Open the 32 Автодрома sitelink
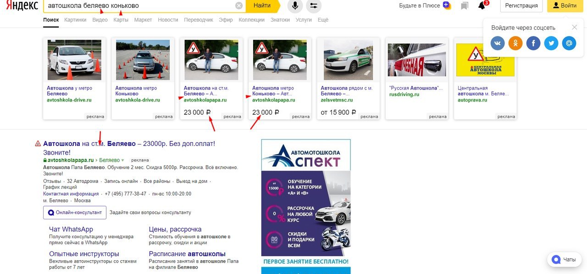 [83, 181]
